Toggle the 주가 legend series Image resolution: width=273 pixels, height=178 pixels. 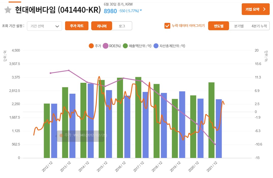pyautogui.click(x=95, y=46)
